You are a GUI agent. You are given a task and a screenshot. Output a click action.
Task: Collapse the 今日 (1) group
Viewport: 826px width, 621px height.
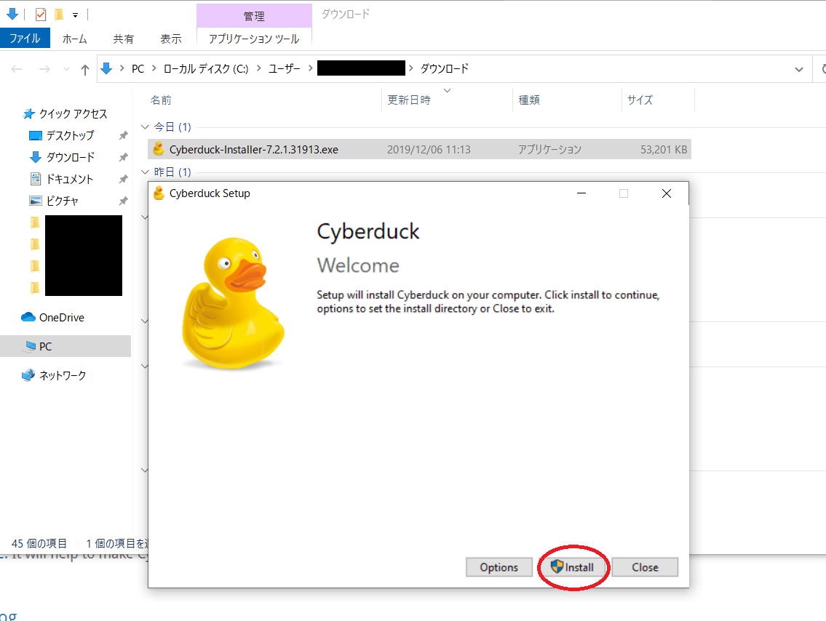(146, 127)
